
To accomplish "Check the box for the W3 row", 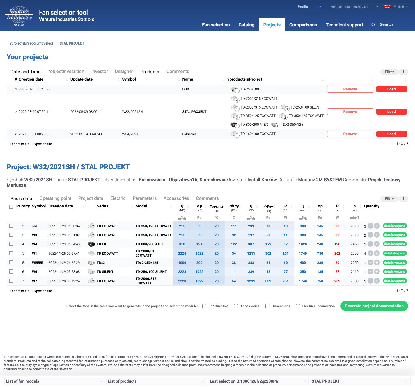I will click(x=11, y=235).
